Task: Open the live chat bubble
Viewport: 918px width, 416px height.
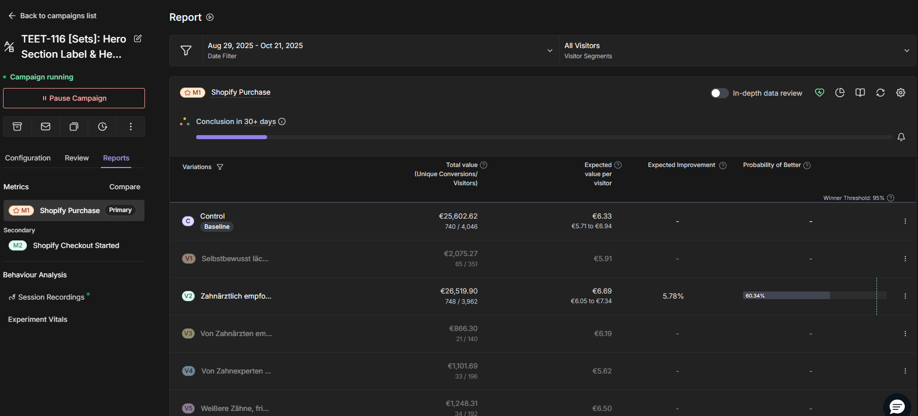Action: click(x=897, y=406)
